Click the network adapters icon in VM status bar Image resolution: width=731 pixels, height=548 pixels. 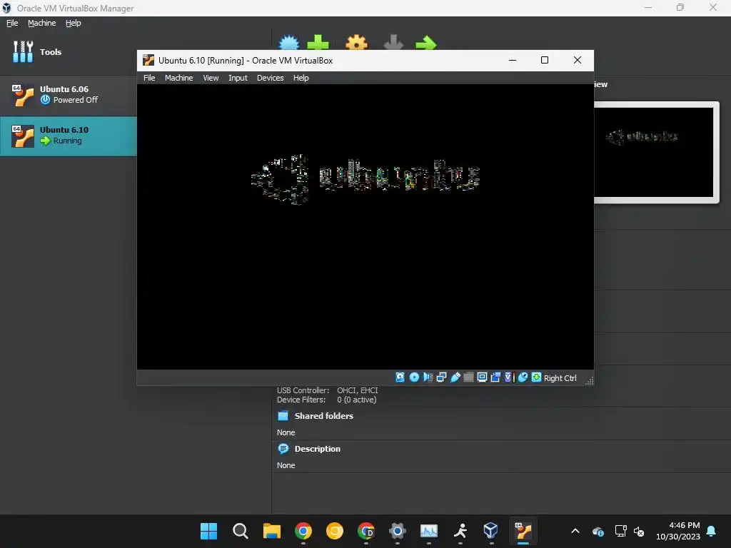click(x=441, y=377)
